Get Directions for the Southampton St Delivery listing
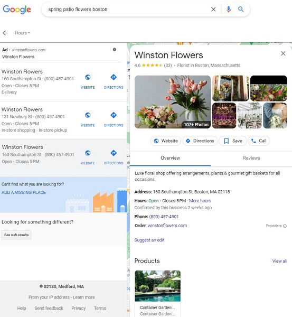Screen dimensions: 292x317 114,82
